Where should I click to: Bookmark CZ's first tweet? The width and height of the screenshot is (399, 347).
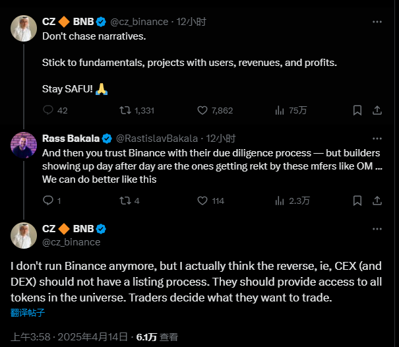point(357,110)
